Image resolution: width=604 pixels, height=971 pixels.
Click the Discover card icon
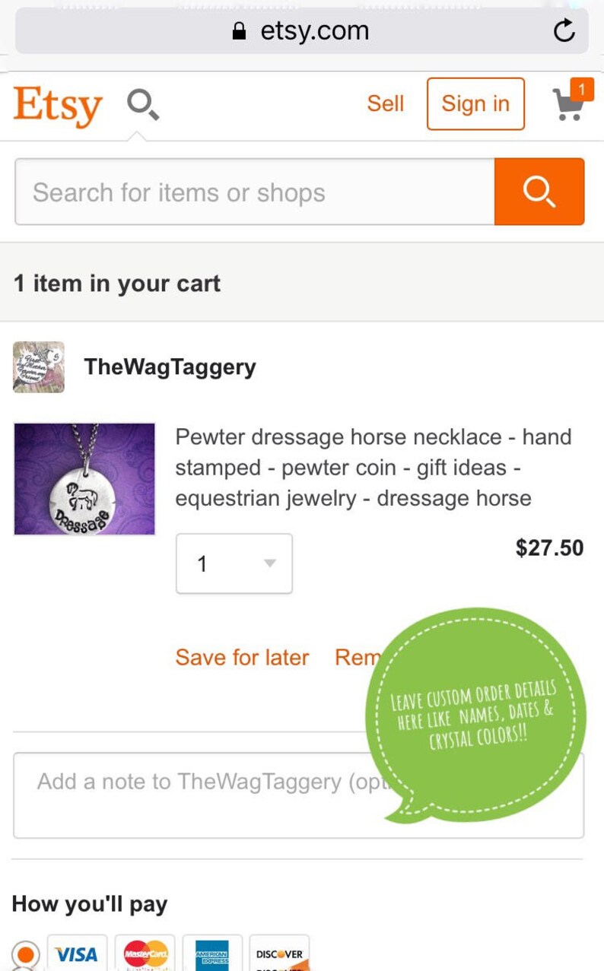point(279,953)
